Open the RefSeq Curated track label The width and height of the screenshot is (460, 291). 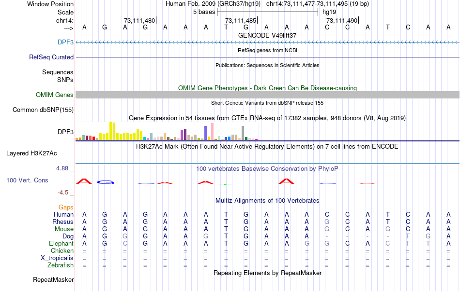coord(51,57)
